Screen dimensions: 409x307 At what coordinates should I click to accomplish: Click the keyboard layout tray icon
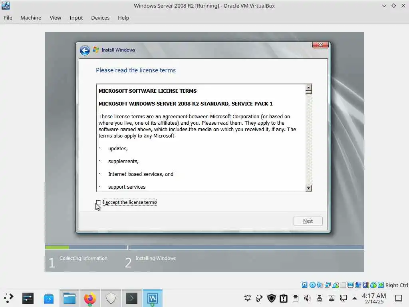coord(332,298)
